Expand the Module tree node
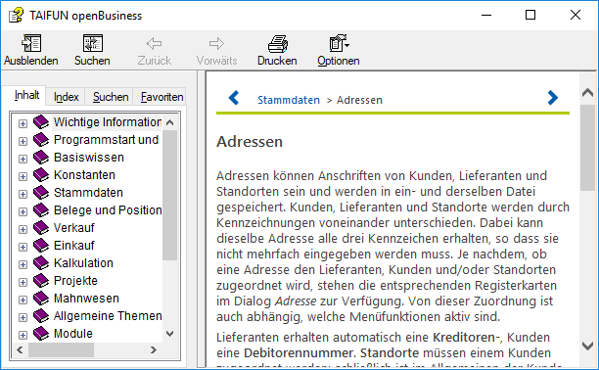Image resolution: width=599 pixels, height=370 pixels. click(23, 335)
